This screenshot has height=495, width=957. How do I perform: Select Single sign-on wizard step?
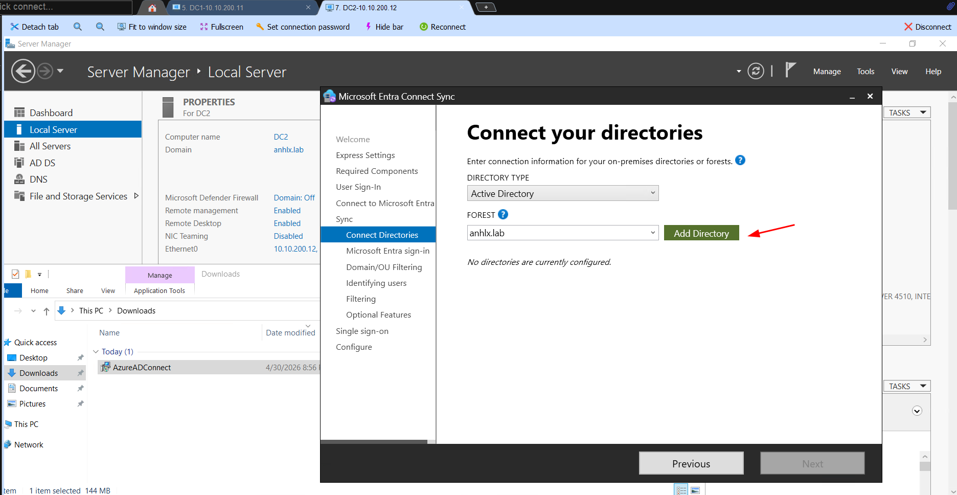coord(362,331)
